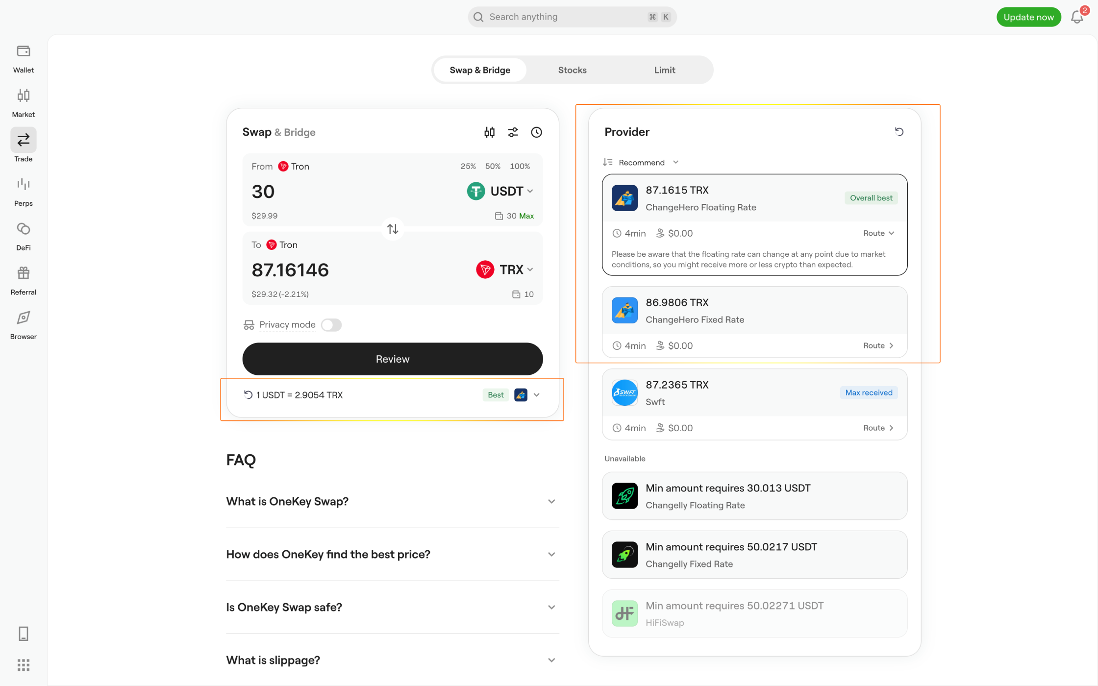Collapse Route for ChangeHero Floating Rate

coord(879,233)
